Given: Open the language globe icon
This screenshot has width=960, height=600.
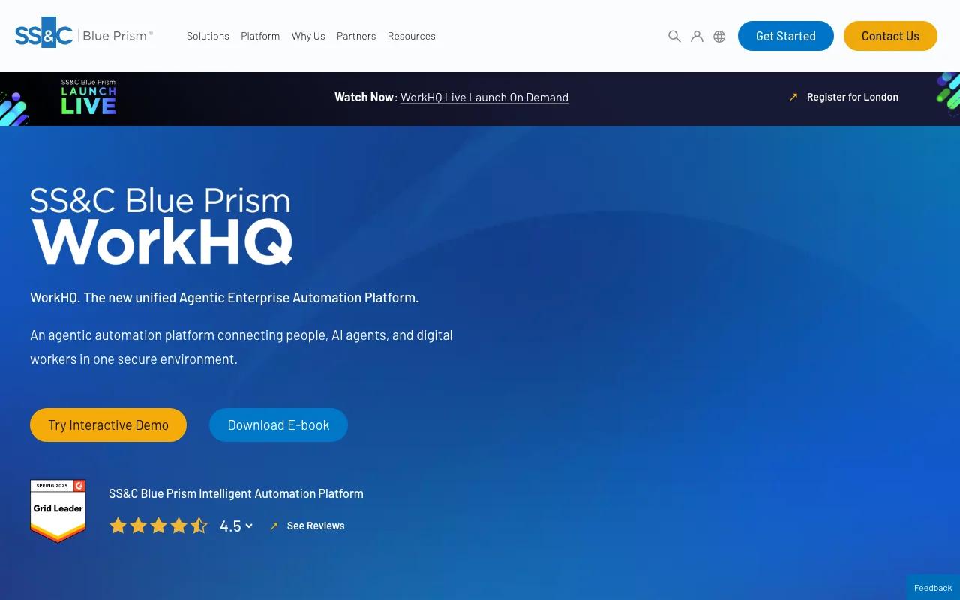Looking at the screenshot, I should coord(719,36).
